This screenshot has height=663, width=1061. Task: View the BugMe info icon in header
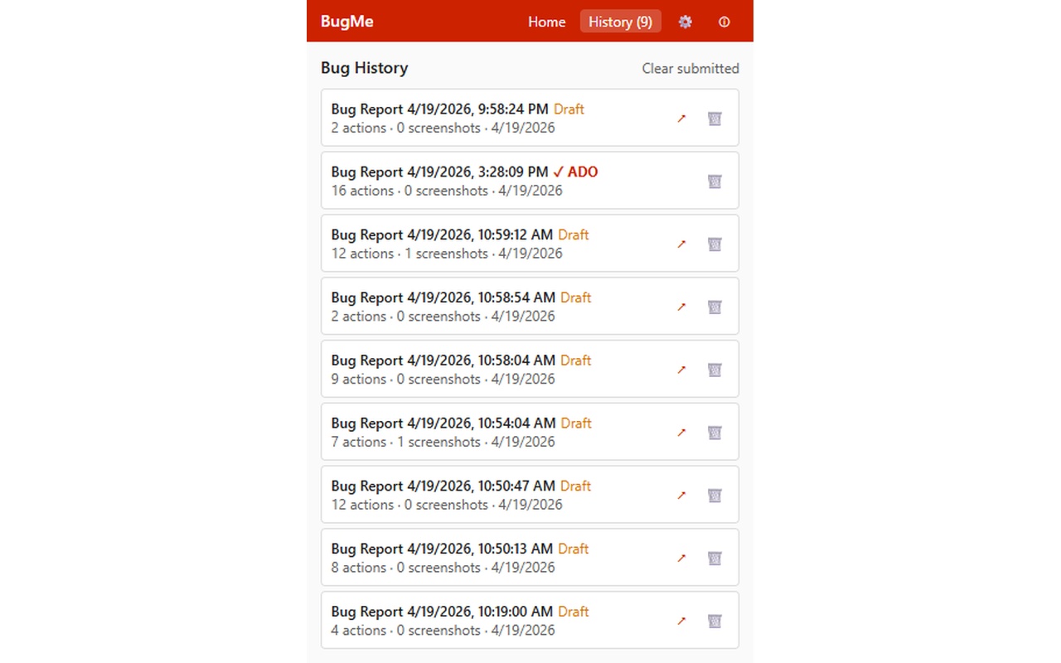click(724, 22)
